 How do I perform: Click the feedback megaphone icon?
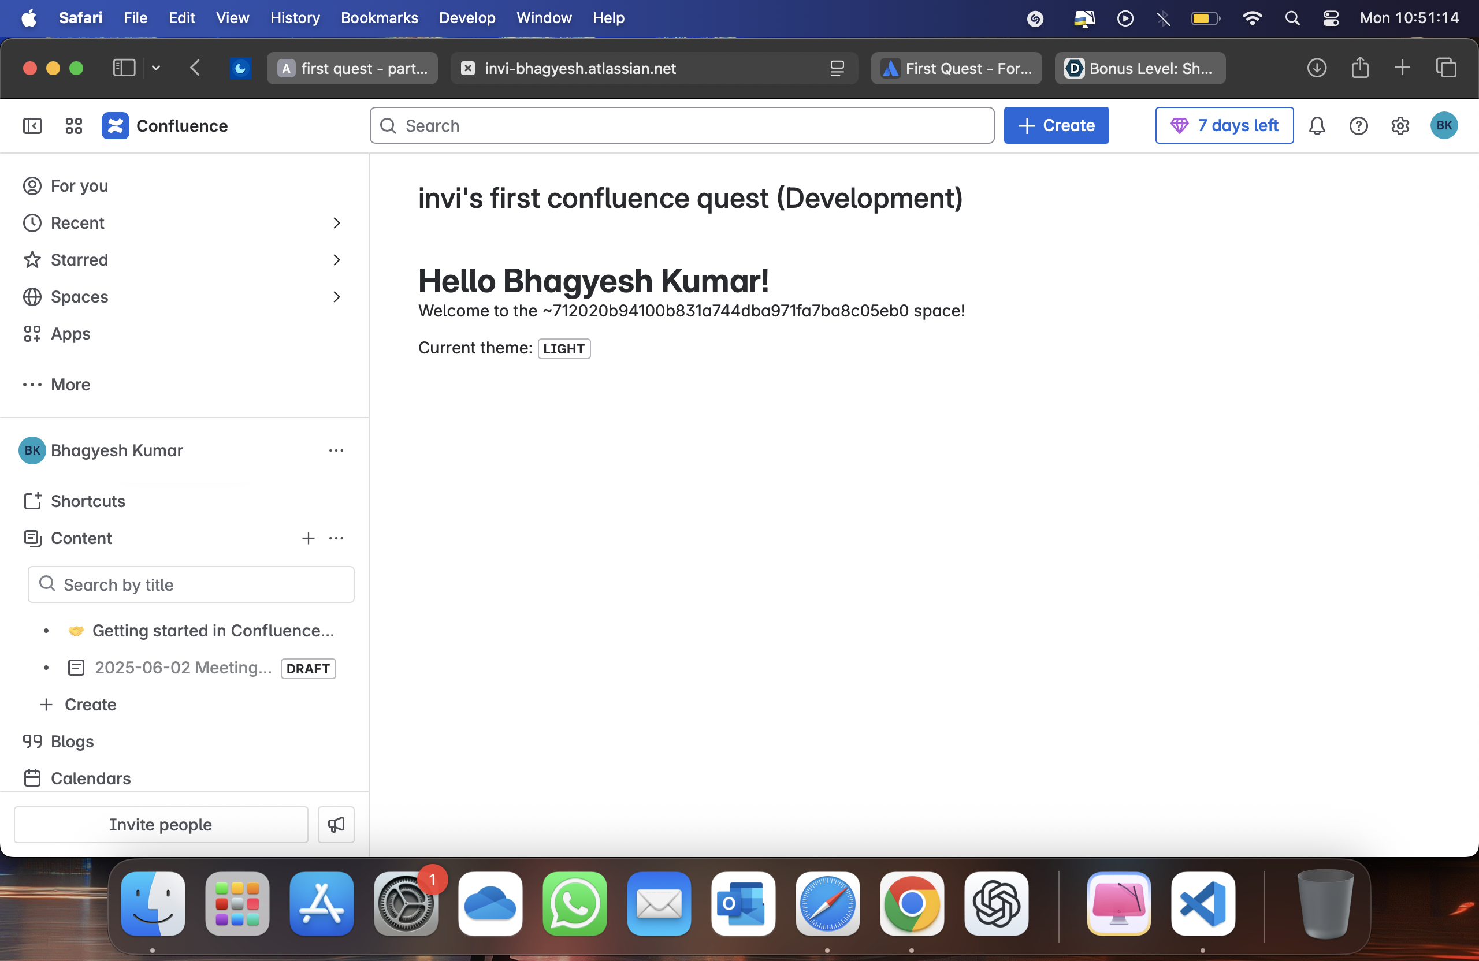click(336, 824)
